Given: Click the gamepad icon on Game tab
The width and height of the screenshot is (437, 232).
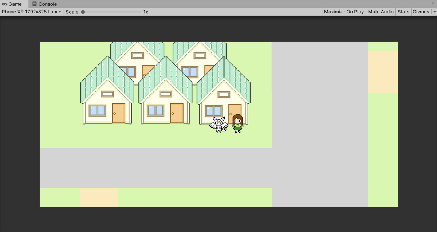Looking at the screenshot, I should click(x=5, y=4).
